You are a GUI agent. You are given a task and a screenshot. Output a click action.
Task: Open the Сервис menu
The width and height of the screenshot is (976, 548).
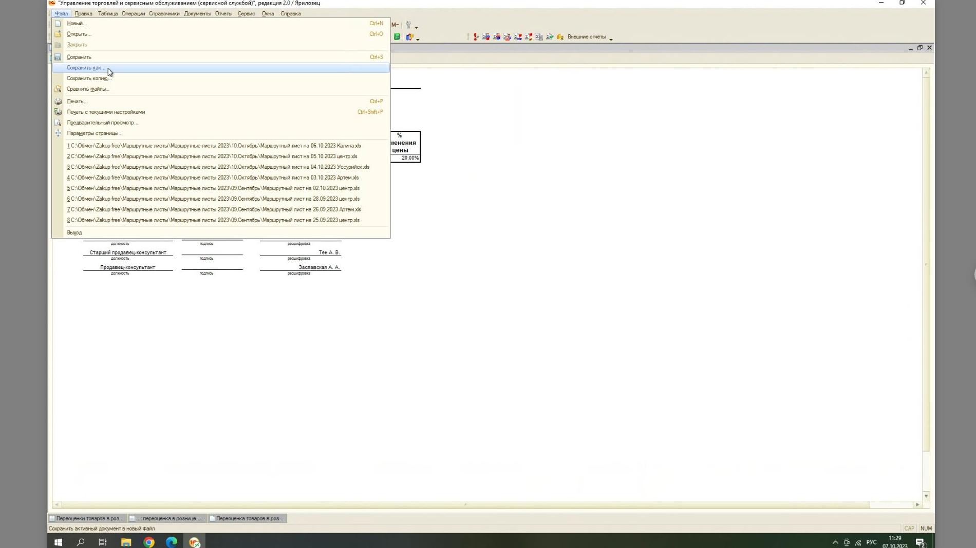tap(246, 14)
